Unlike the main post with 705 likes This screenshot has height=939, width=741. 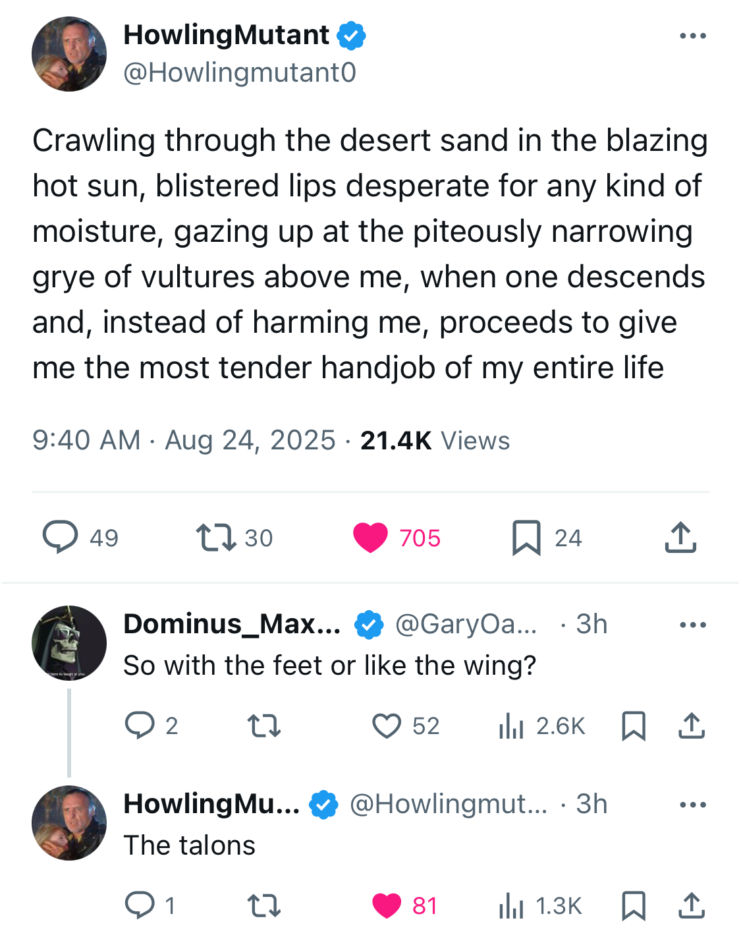[x=371, y=537]
